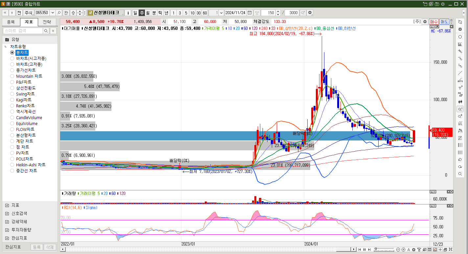Select the diagonal trend line tool
Screen dimensions: 468x254
click(460, 73)
